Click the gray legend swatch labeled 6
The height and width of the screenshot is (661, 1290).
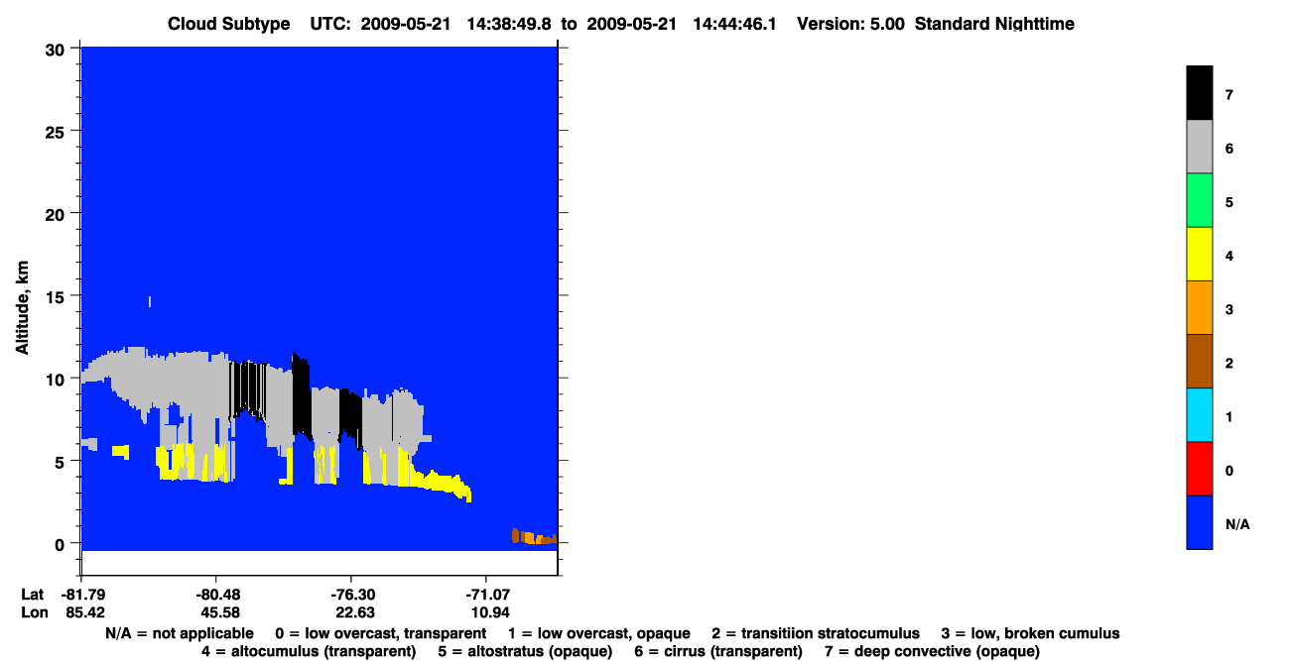[1199, 147]
